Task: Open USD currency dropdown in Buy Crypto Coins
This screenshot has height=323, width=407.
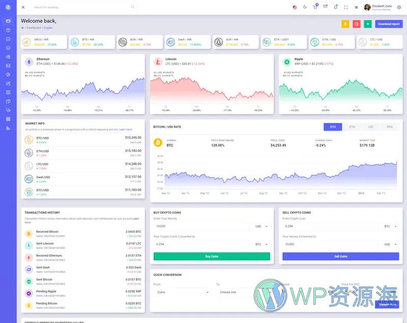Action: tap(259, 227)
